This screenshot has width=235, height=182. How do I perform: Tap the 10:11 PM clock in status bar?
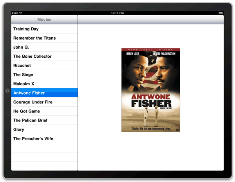click(x=117, y=13)
